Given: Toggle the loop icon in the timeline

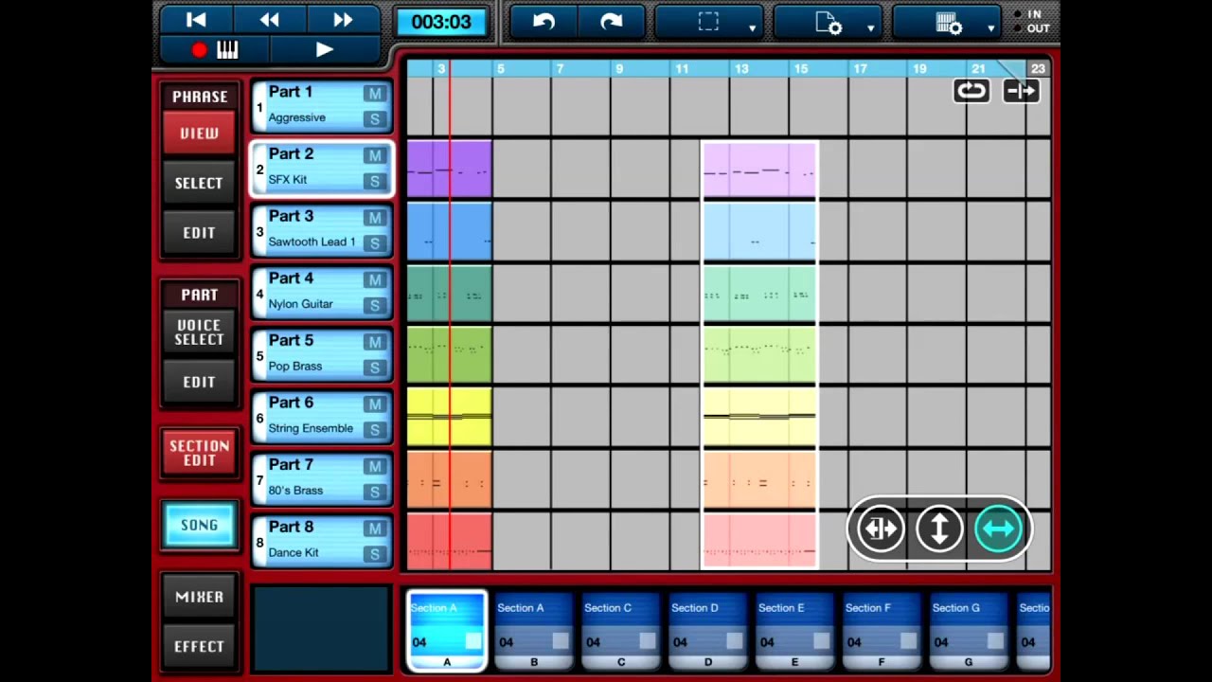Looking at the screenshot, I should pyautogui.click(x=971, y=91).
